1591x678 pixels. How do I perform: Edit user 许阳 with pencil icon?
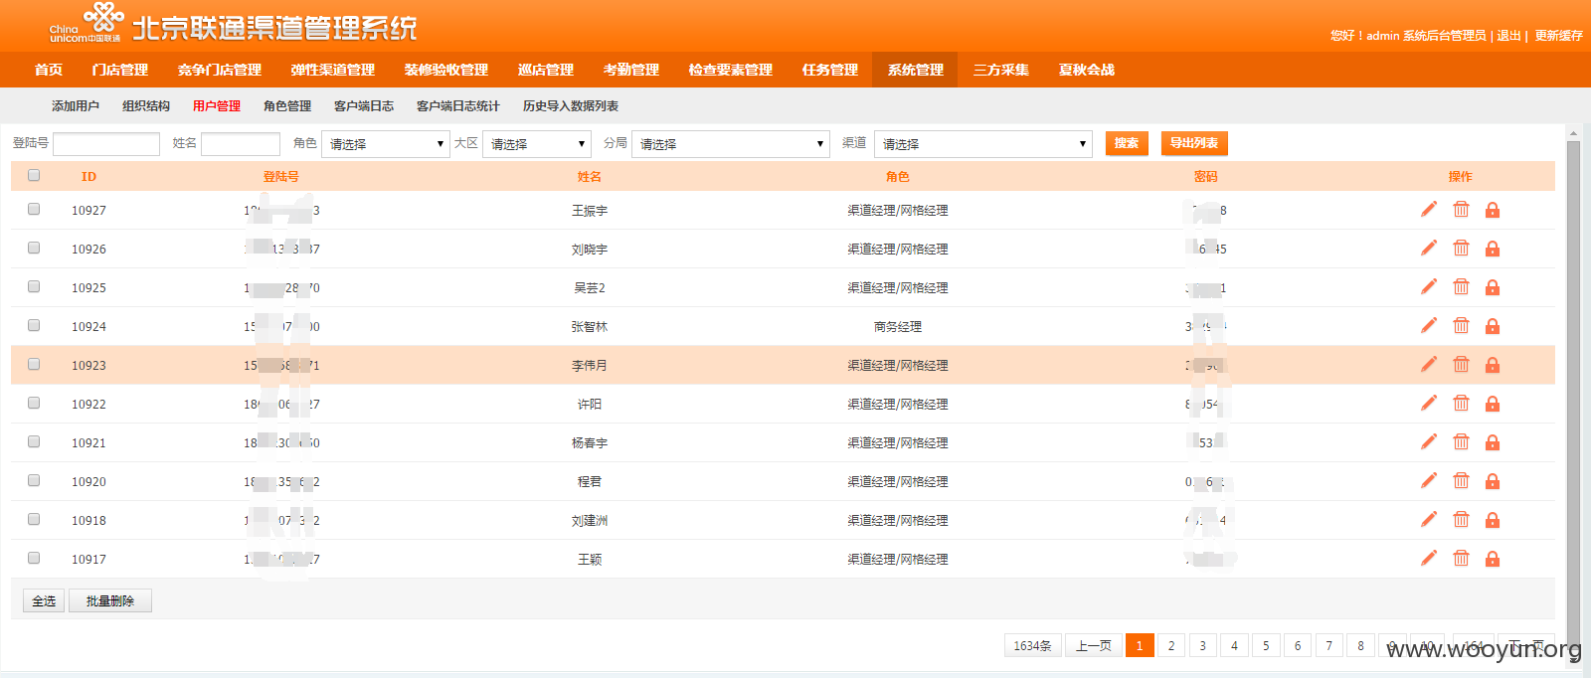(1429, 403)
